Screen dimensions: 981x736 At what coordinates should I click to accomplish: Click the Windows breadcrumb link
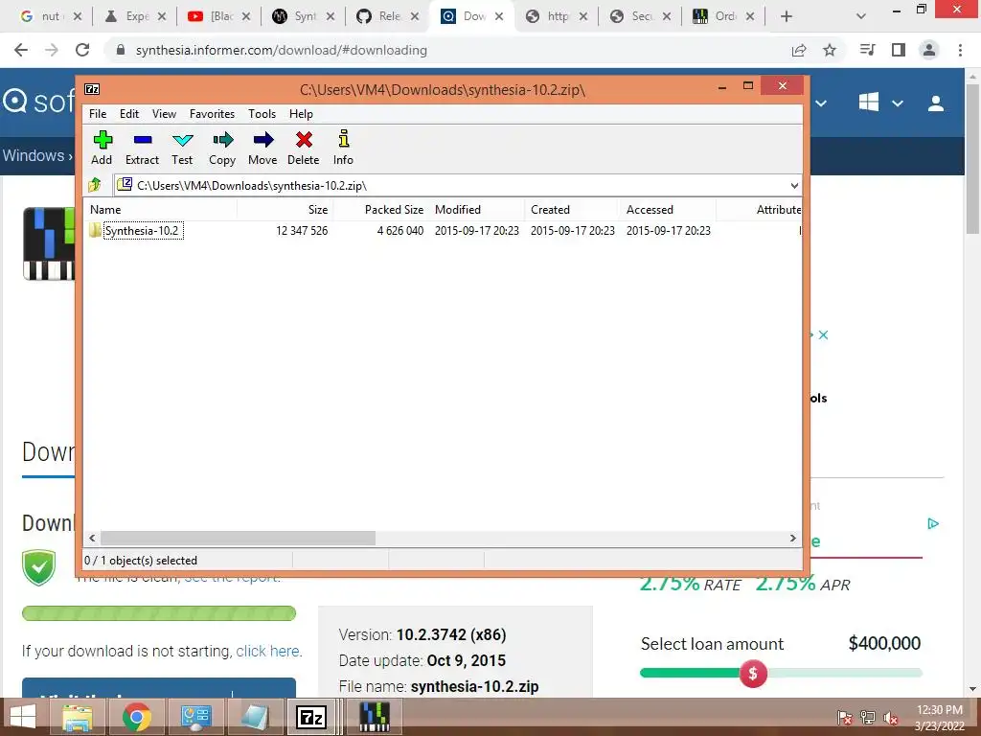pyautogui.click(x=34, y=155)
